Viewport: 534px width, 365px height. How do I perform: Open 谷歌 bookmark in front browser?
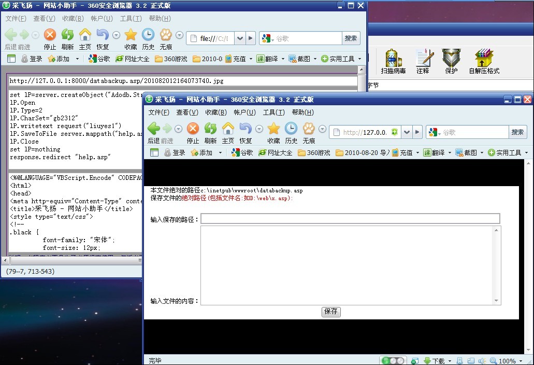coord(242,152)
